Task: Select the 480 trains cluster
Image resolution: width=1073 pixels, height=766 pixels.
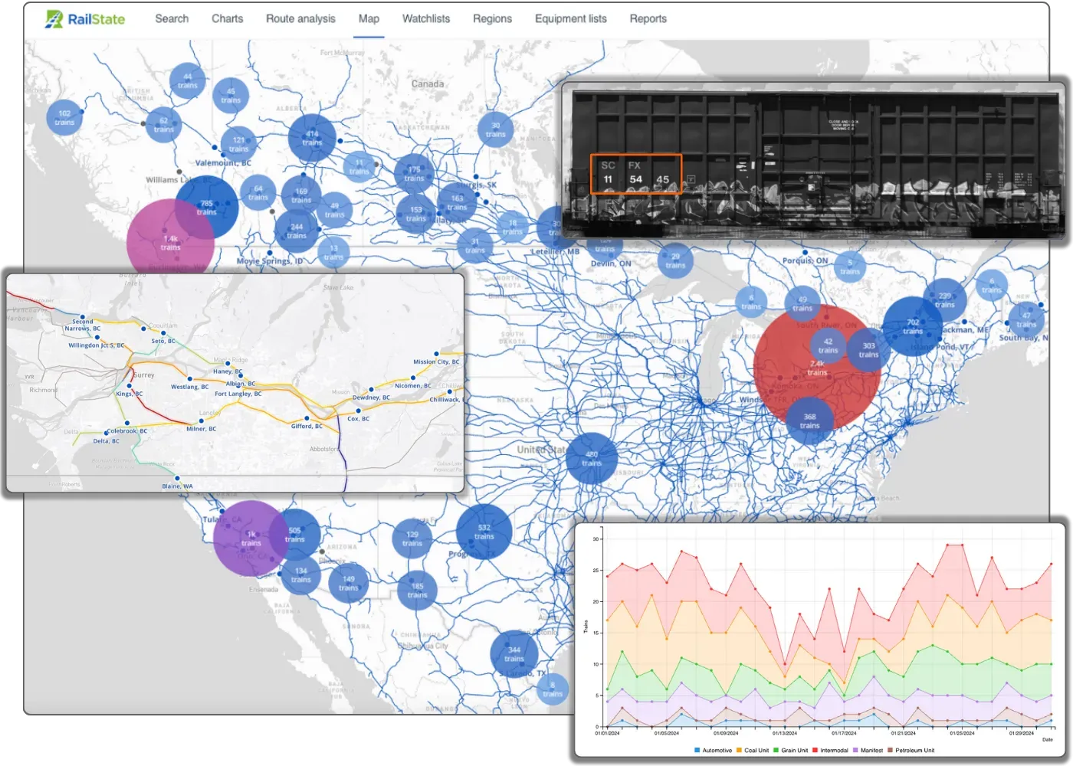Action: tap(592, 458)
